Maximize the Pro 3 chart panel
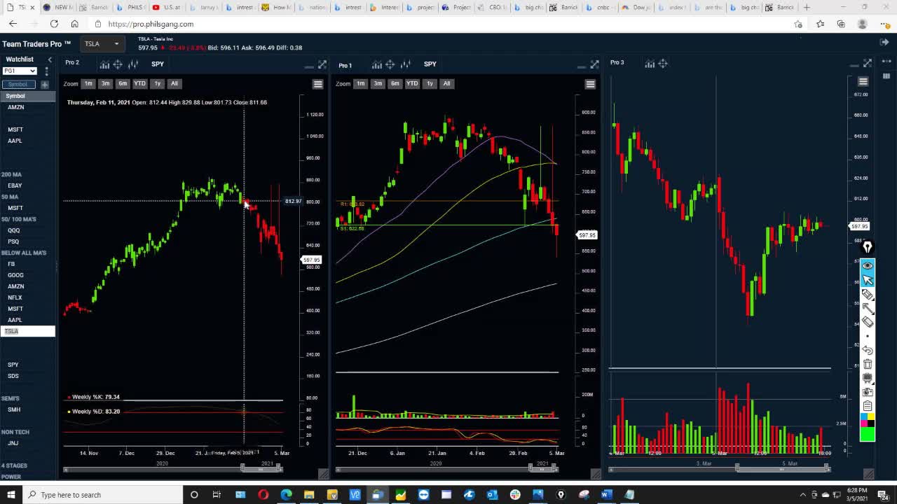The height and width of the screenshot is (504, 897). (x=868, y=63)
